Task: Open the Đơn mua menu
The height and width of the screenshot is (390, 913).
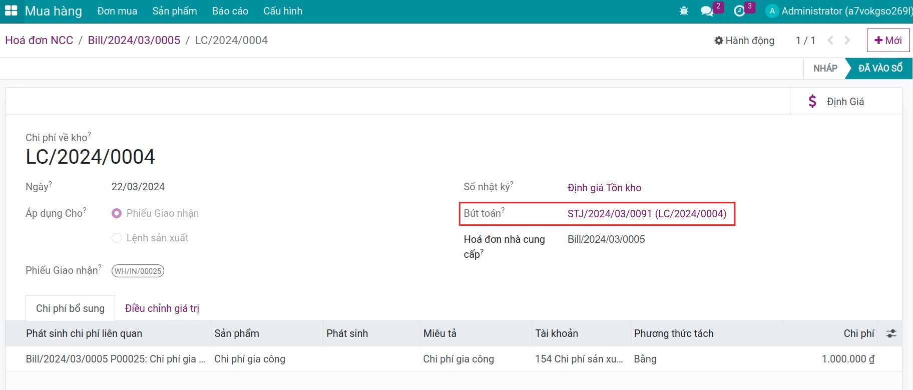Action: pos(117,11)
